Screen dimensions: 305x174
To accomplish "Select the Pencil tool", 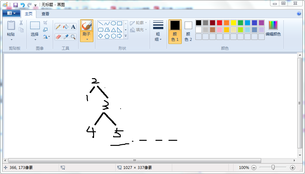I will 58,27.
